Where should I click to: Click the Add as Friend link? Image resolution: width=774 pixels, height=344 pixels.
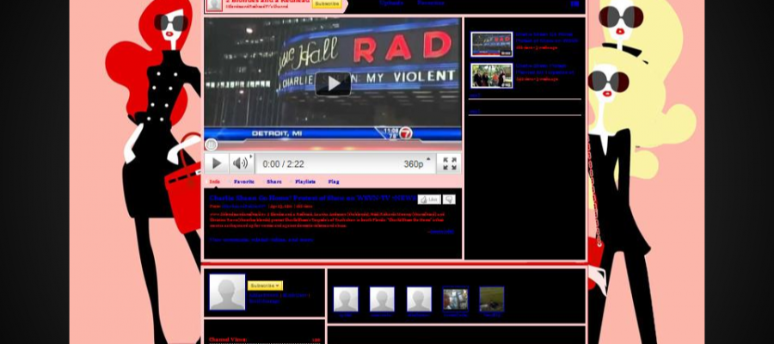264,295
